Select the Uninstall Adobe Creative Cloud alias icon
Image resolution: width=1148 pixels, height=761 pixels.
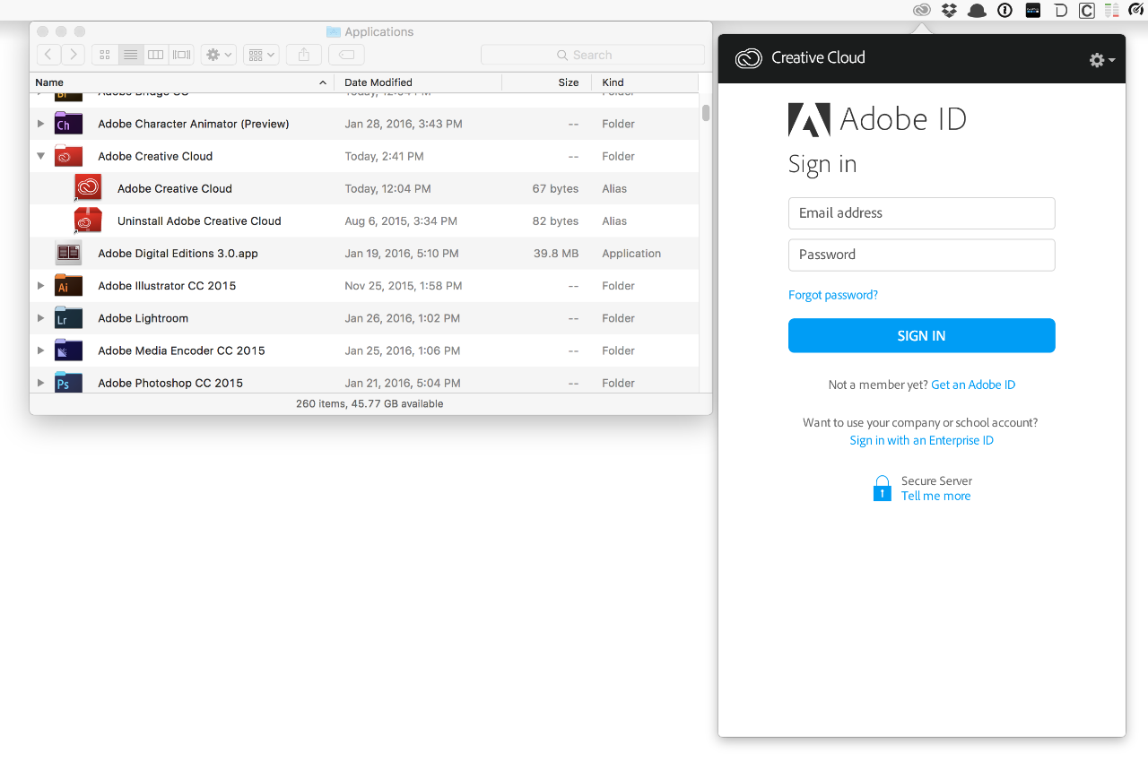click(88, 221)
